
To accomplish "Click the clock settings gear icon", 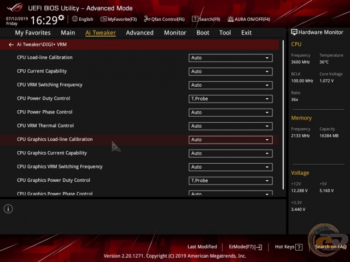I will (x=61, y=17).
